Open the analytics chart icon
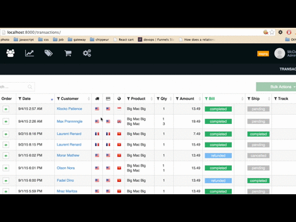The height and width of the screenshot is (222, 296). pyautogui.click(x=30, y=53)
